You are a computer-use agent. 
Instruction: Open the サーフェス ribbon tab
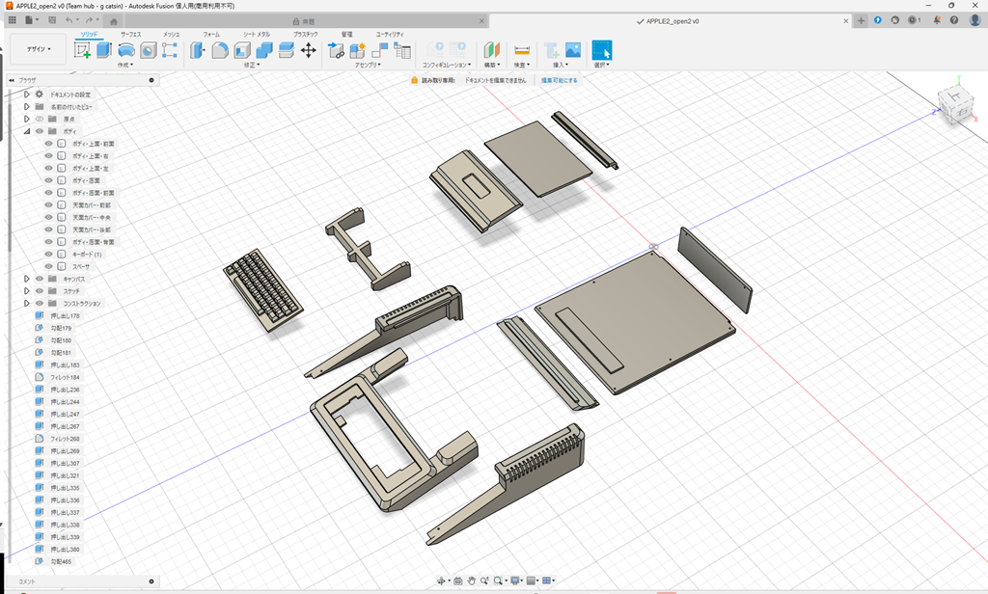point(130,34)
